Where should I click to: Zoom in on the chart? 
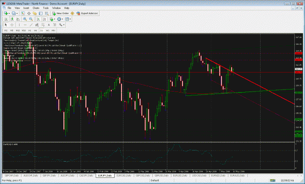(x=25, y=19)
